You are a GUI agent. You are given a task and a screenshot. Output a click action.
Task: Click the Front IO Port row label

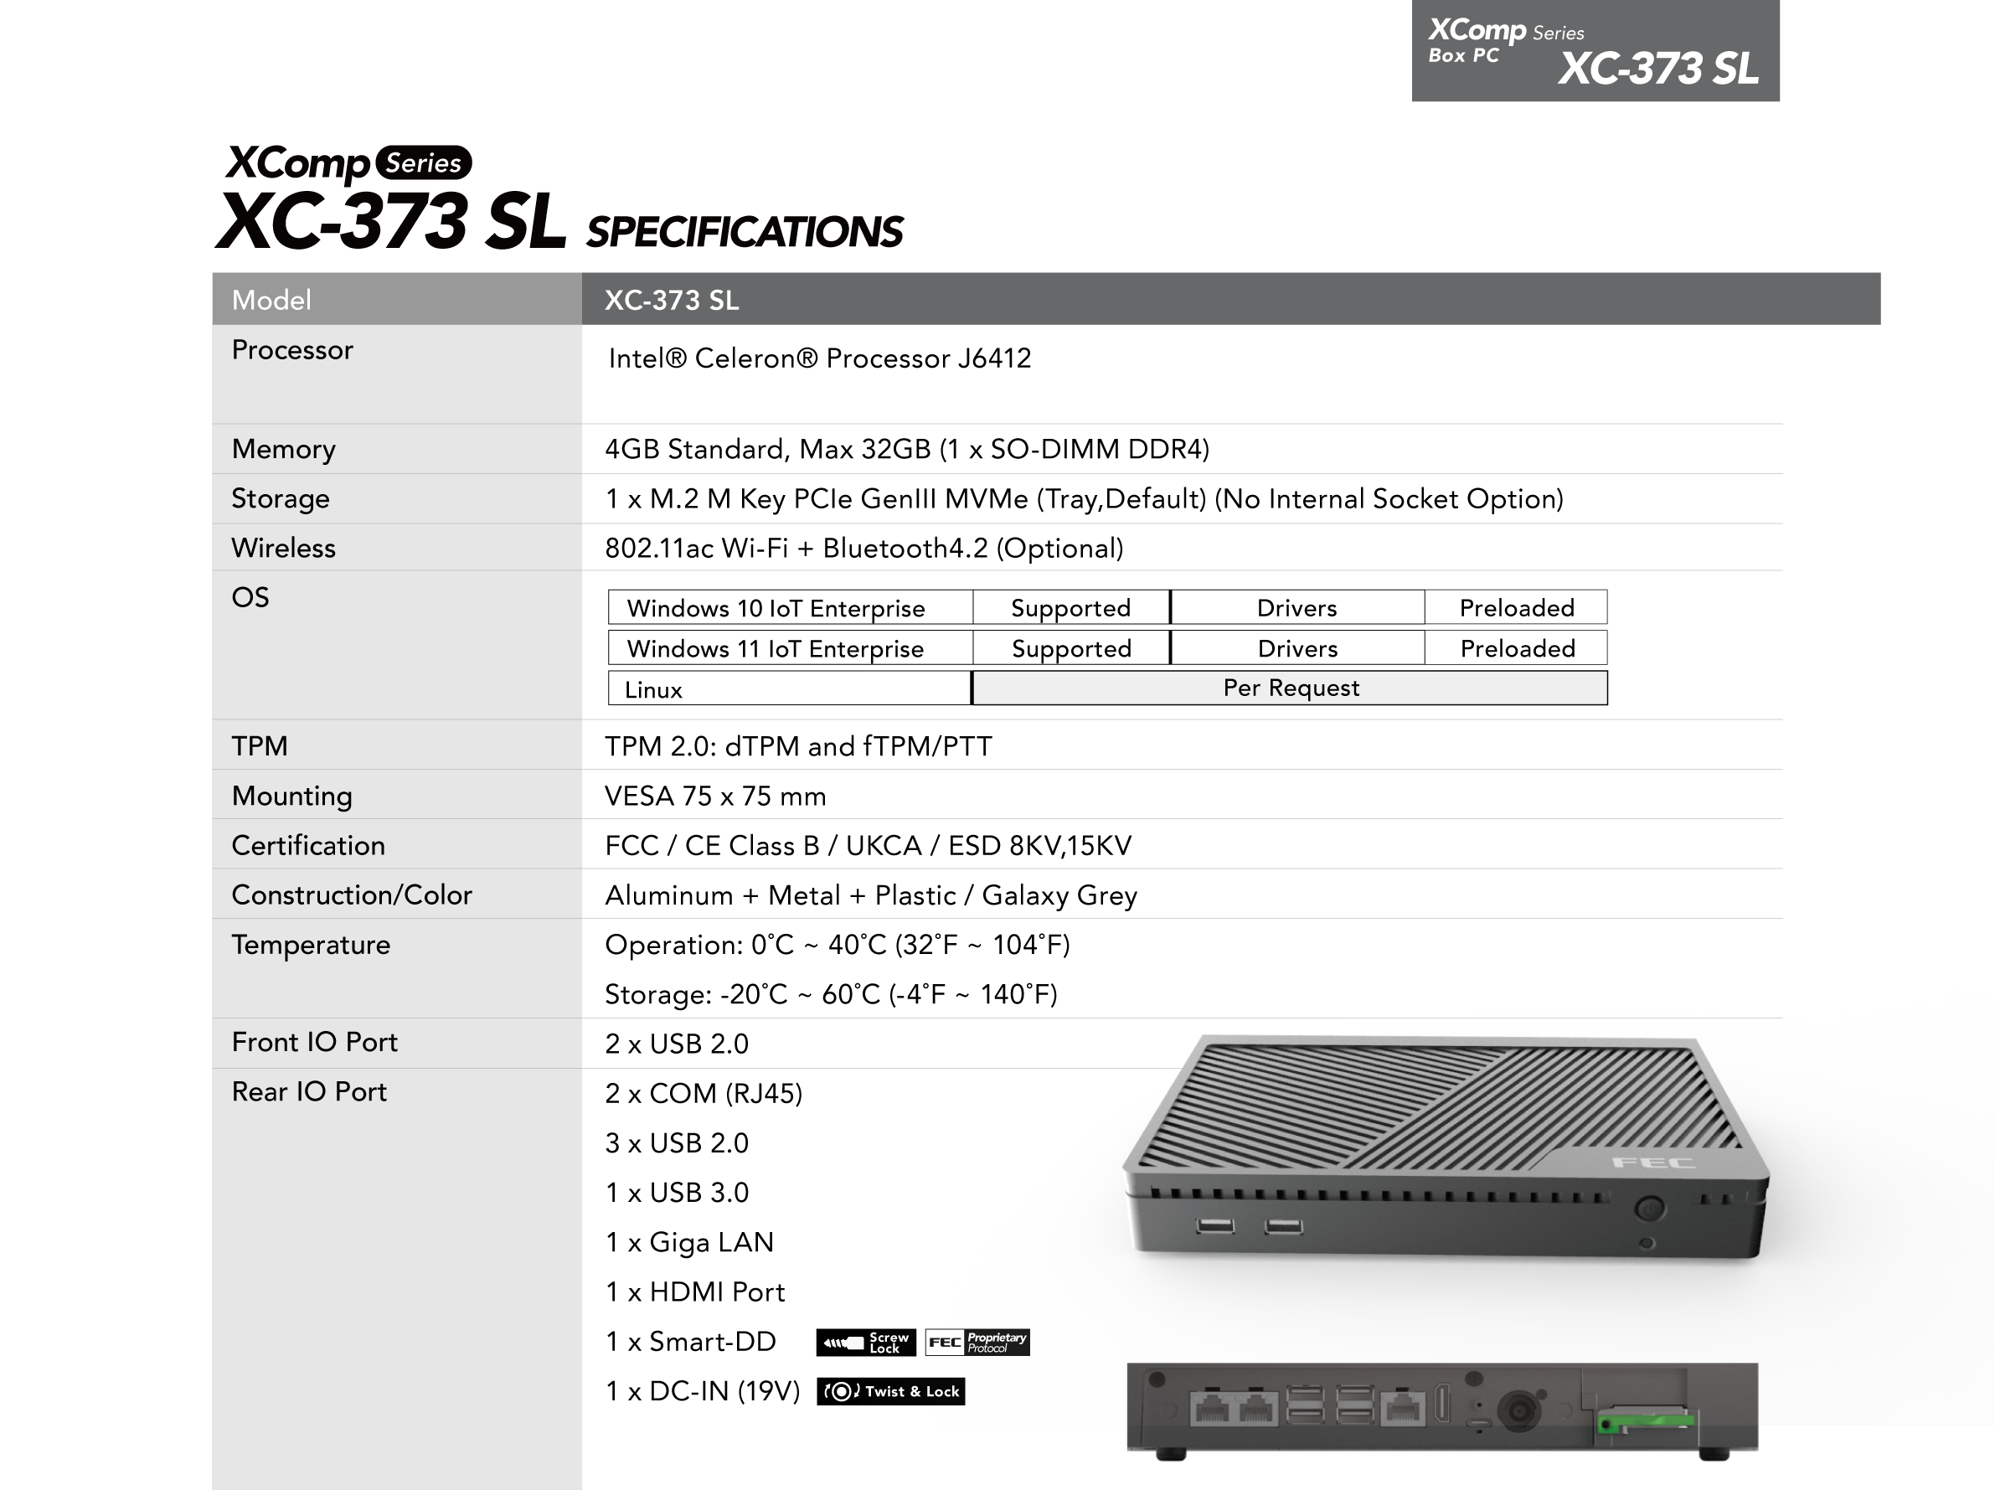(x=315, y=1043)
